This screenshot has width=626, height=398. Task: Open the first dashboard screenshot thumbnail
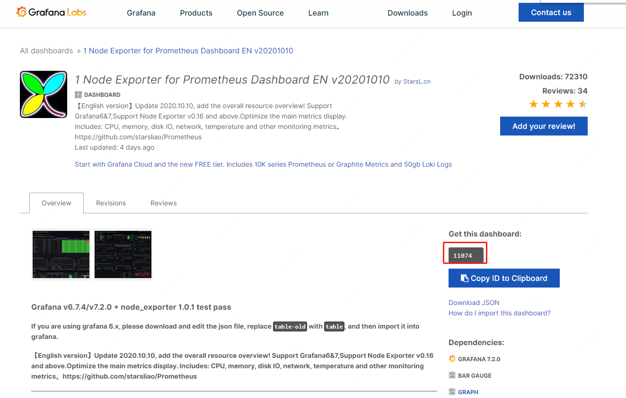click(x=61, y=254)
